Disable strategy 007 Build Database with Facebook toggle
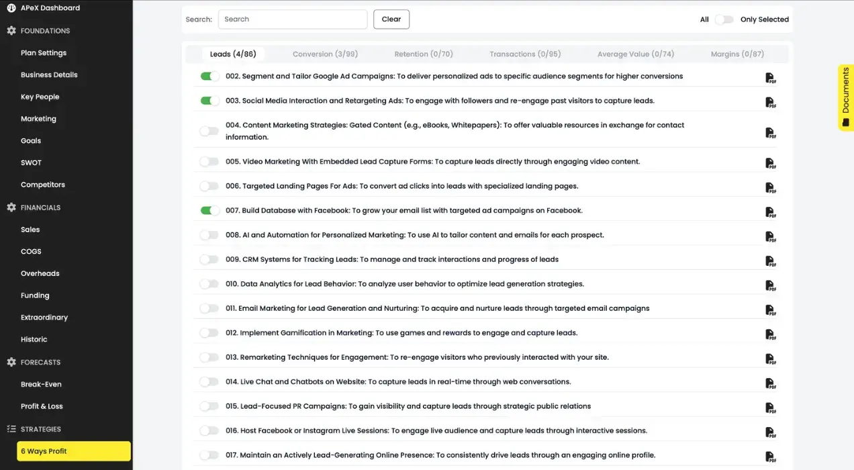This screenshot has height=470, width=854. pyautogui.click(x=209, y=211)
